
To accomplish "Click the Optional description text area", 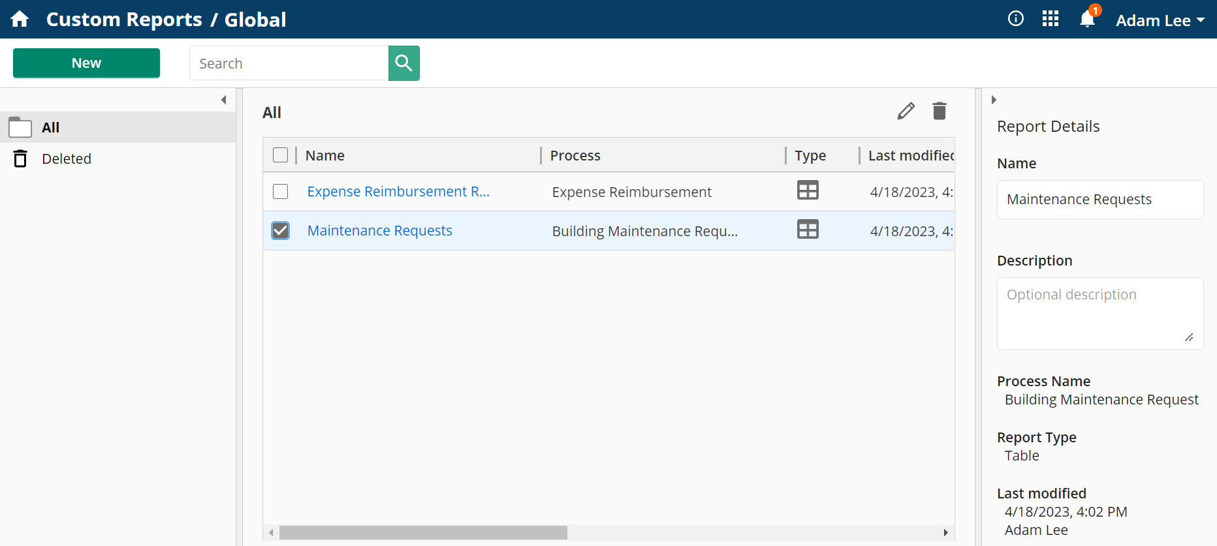I will (x=1099, y=313).
